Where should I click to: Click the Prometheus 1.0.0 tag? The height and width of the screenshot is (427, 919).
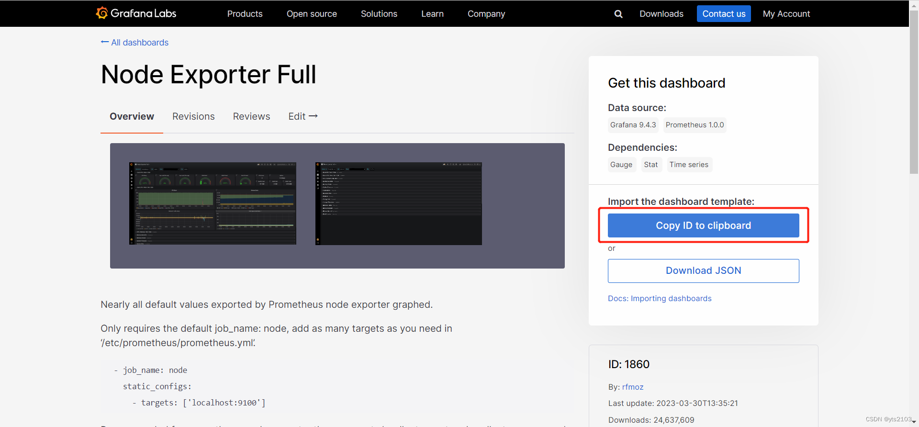(x=695, y=125)
